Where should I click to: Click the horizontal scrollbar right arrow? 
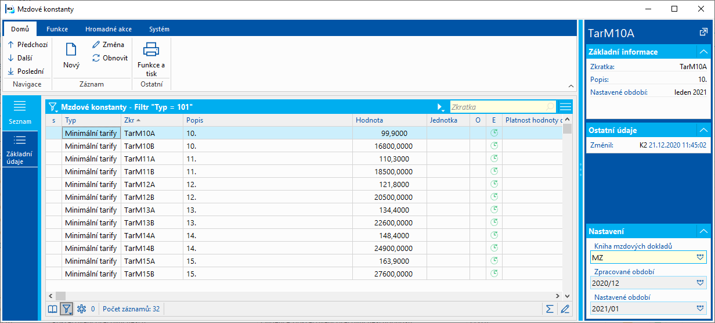point(558,296)
